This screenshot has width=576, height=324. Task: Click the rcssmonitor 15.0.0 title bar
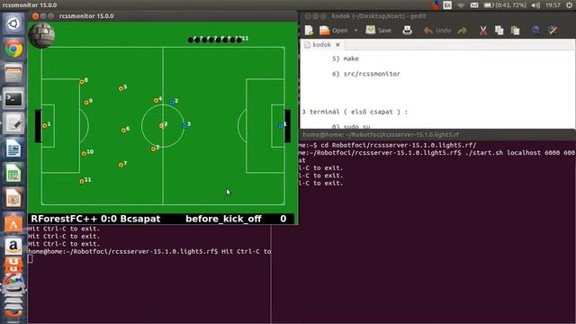163,16
